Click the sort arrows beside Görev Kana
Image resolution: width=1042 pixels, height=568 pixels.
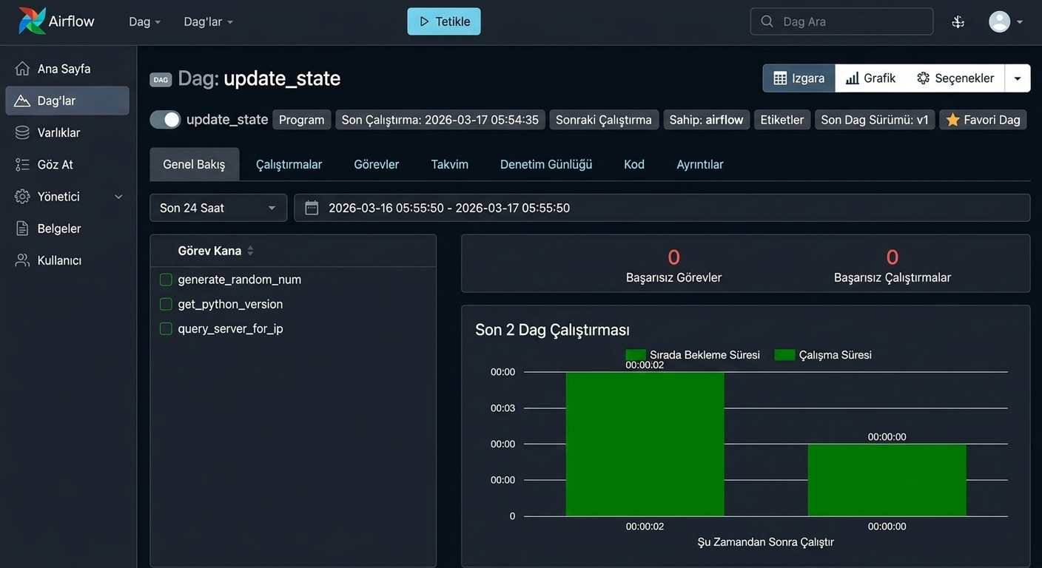click(x=250, y=251)
